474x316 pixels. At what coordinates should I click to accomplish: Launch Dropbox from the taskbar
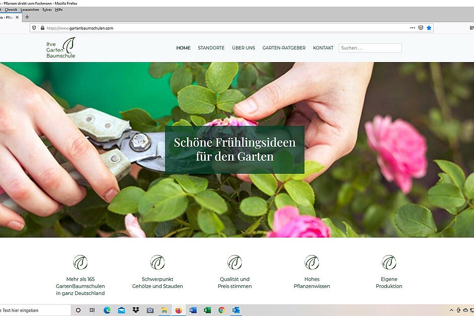pyautogui.click(x=136, y=310)
